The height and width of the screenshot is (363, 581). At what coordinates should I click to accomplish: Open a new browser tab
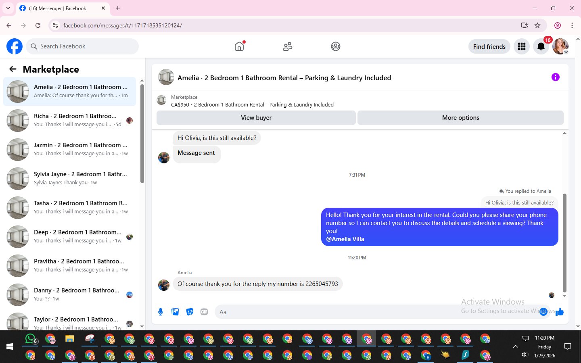tap(118, 8)
